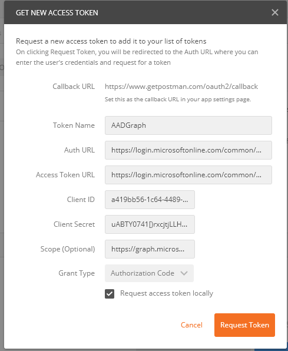Select the Scope (Optional) input field
The image size is (288, 351).
click(150, 249)
